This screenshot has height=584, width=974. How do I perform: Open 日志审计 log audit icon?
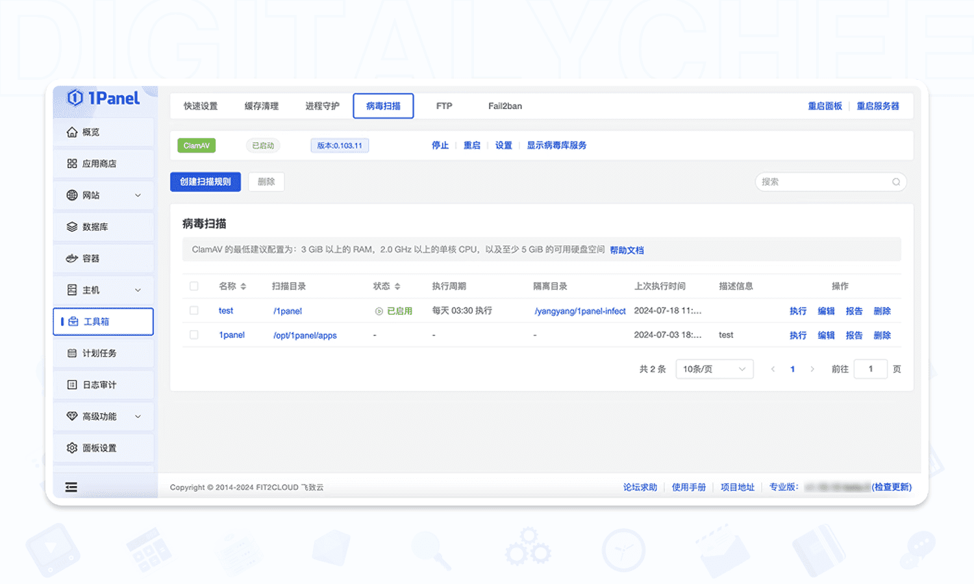coord(72,385)
